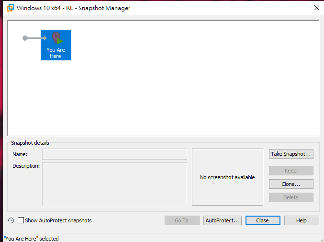Click the status bar selection text
This screenshot has width=324, height=242.
31,238
